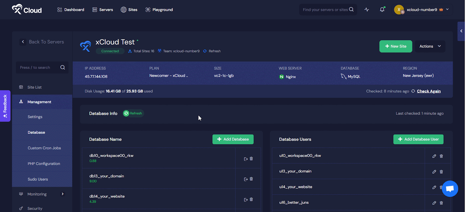470x212 pixels.
Task: Open Settings under Management
Action: [35, 117]
